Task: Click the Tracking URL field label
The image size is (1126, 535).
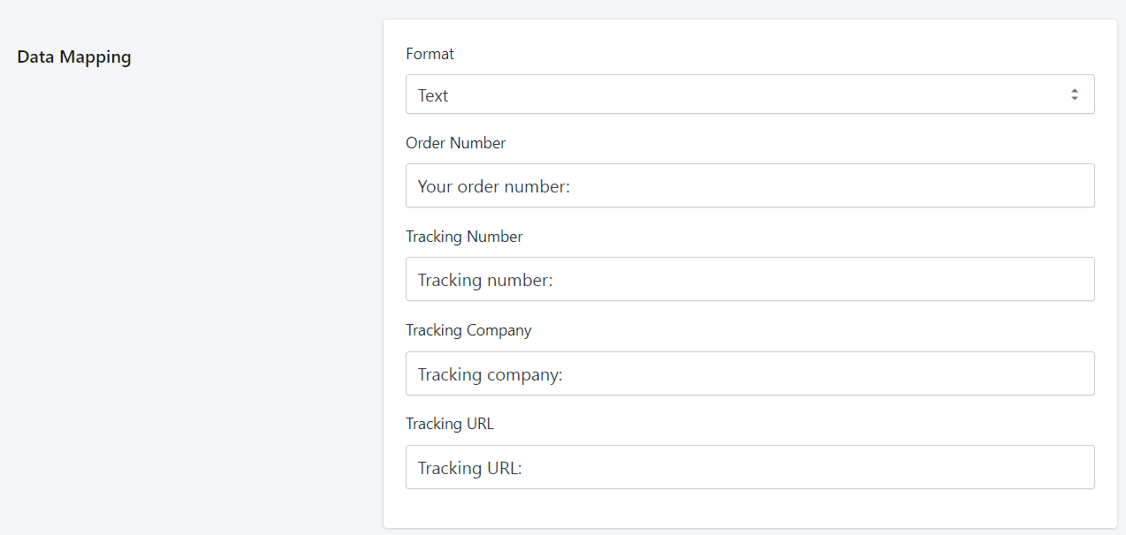Action: [449, 424]
